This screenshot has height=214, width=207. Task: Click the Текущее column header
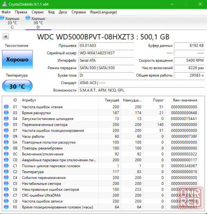(x=110, y=100)
